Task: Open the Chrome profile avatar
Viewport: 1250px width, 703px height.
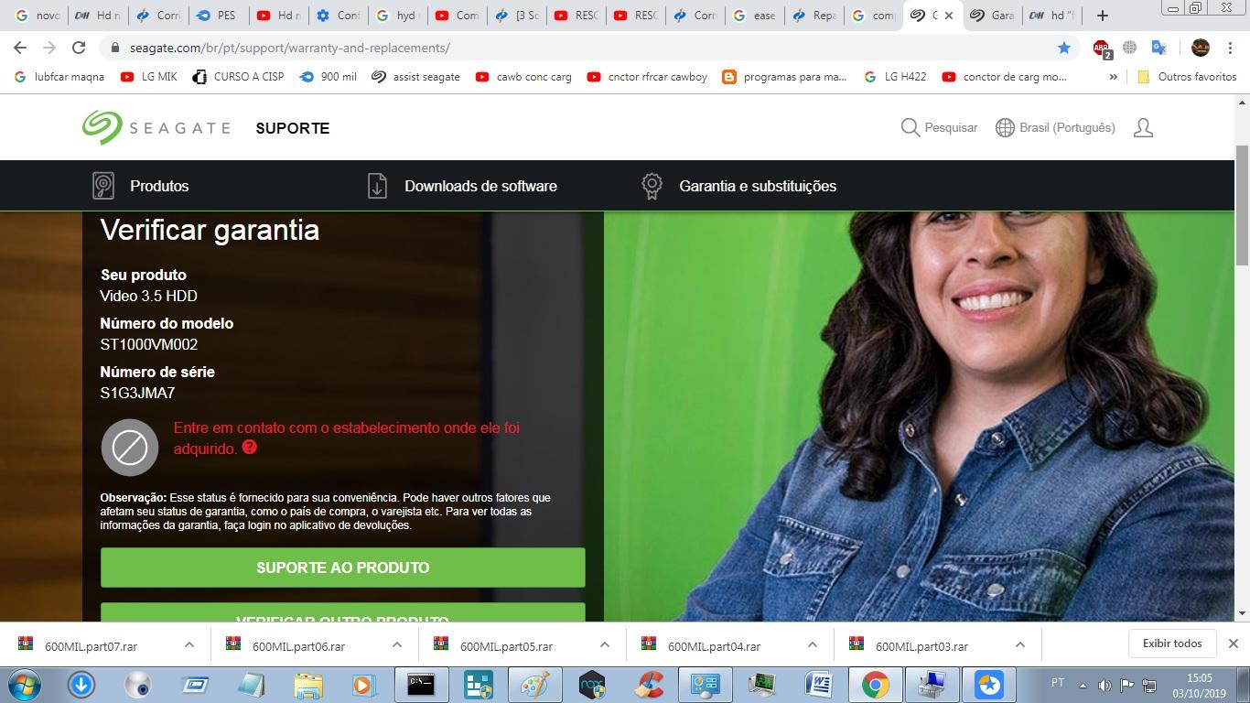Action: click(1201, 48)
